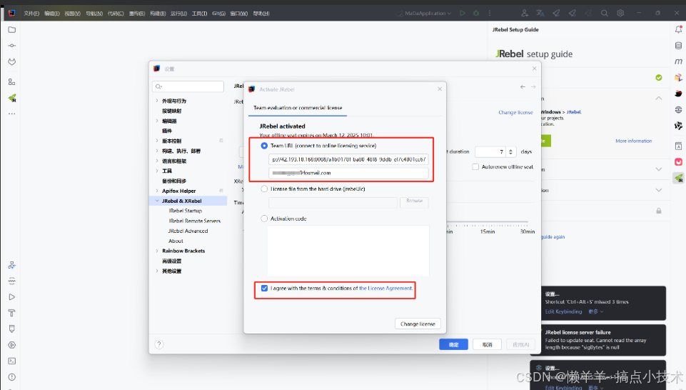686x390 pixels.
Task: Select the Activation code radio button
Action: [264, 219]
